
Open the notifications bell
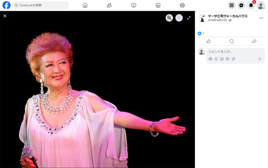point(251,5)
